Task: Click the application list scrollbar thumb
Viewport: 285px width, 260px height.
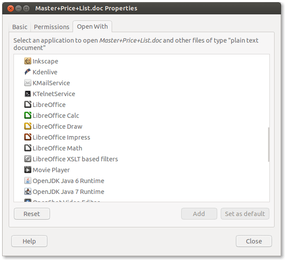Action: (268, 145)
